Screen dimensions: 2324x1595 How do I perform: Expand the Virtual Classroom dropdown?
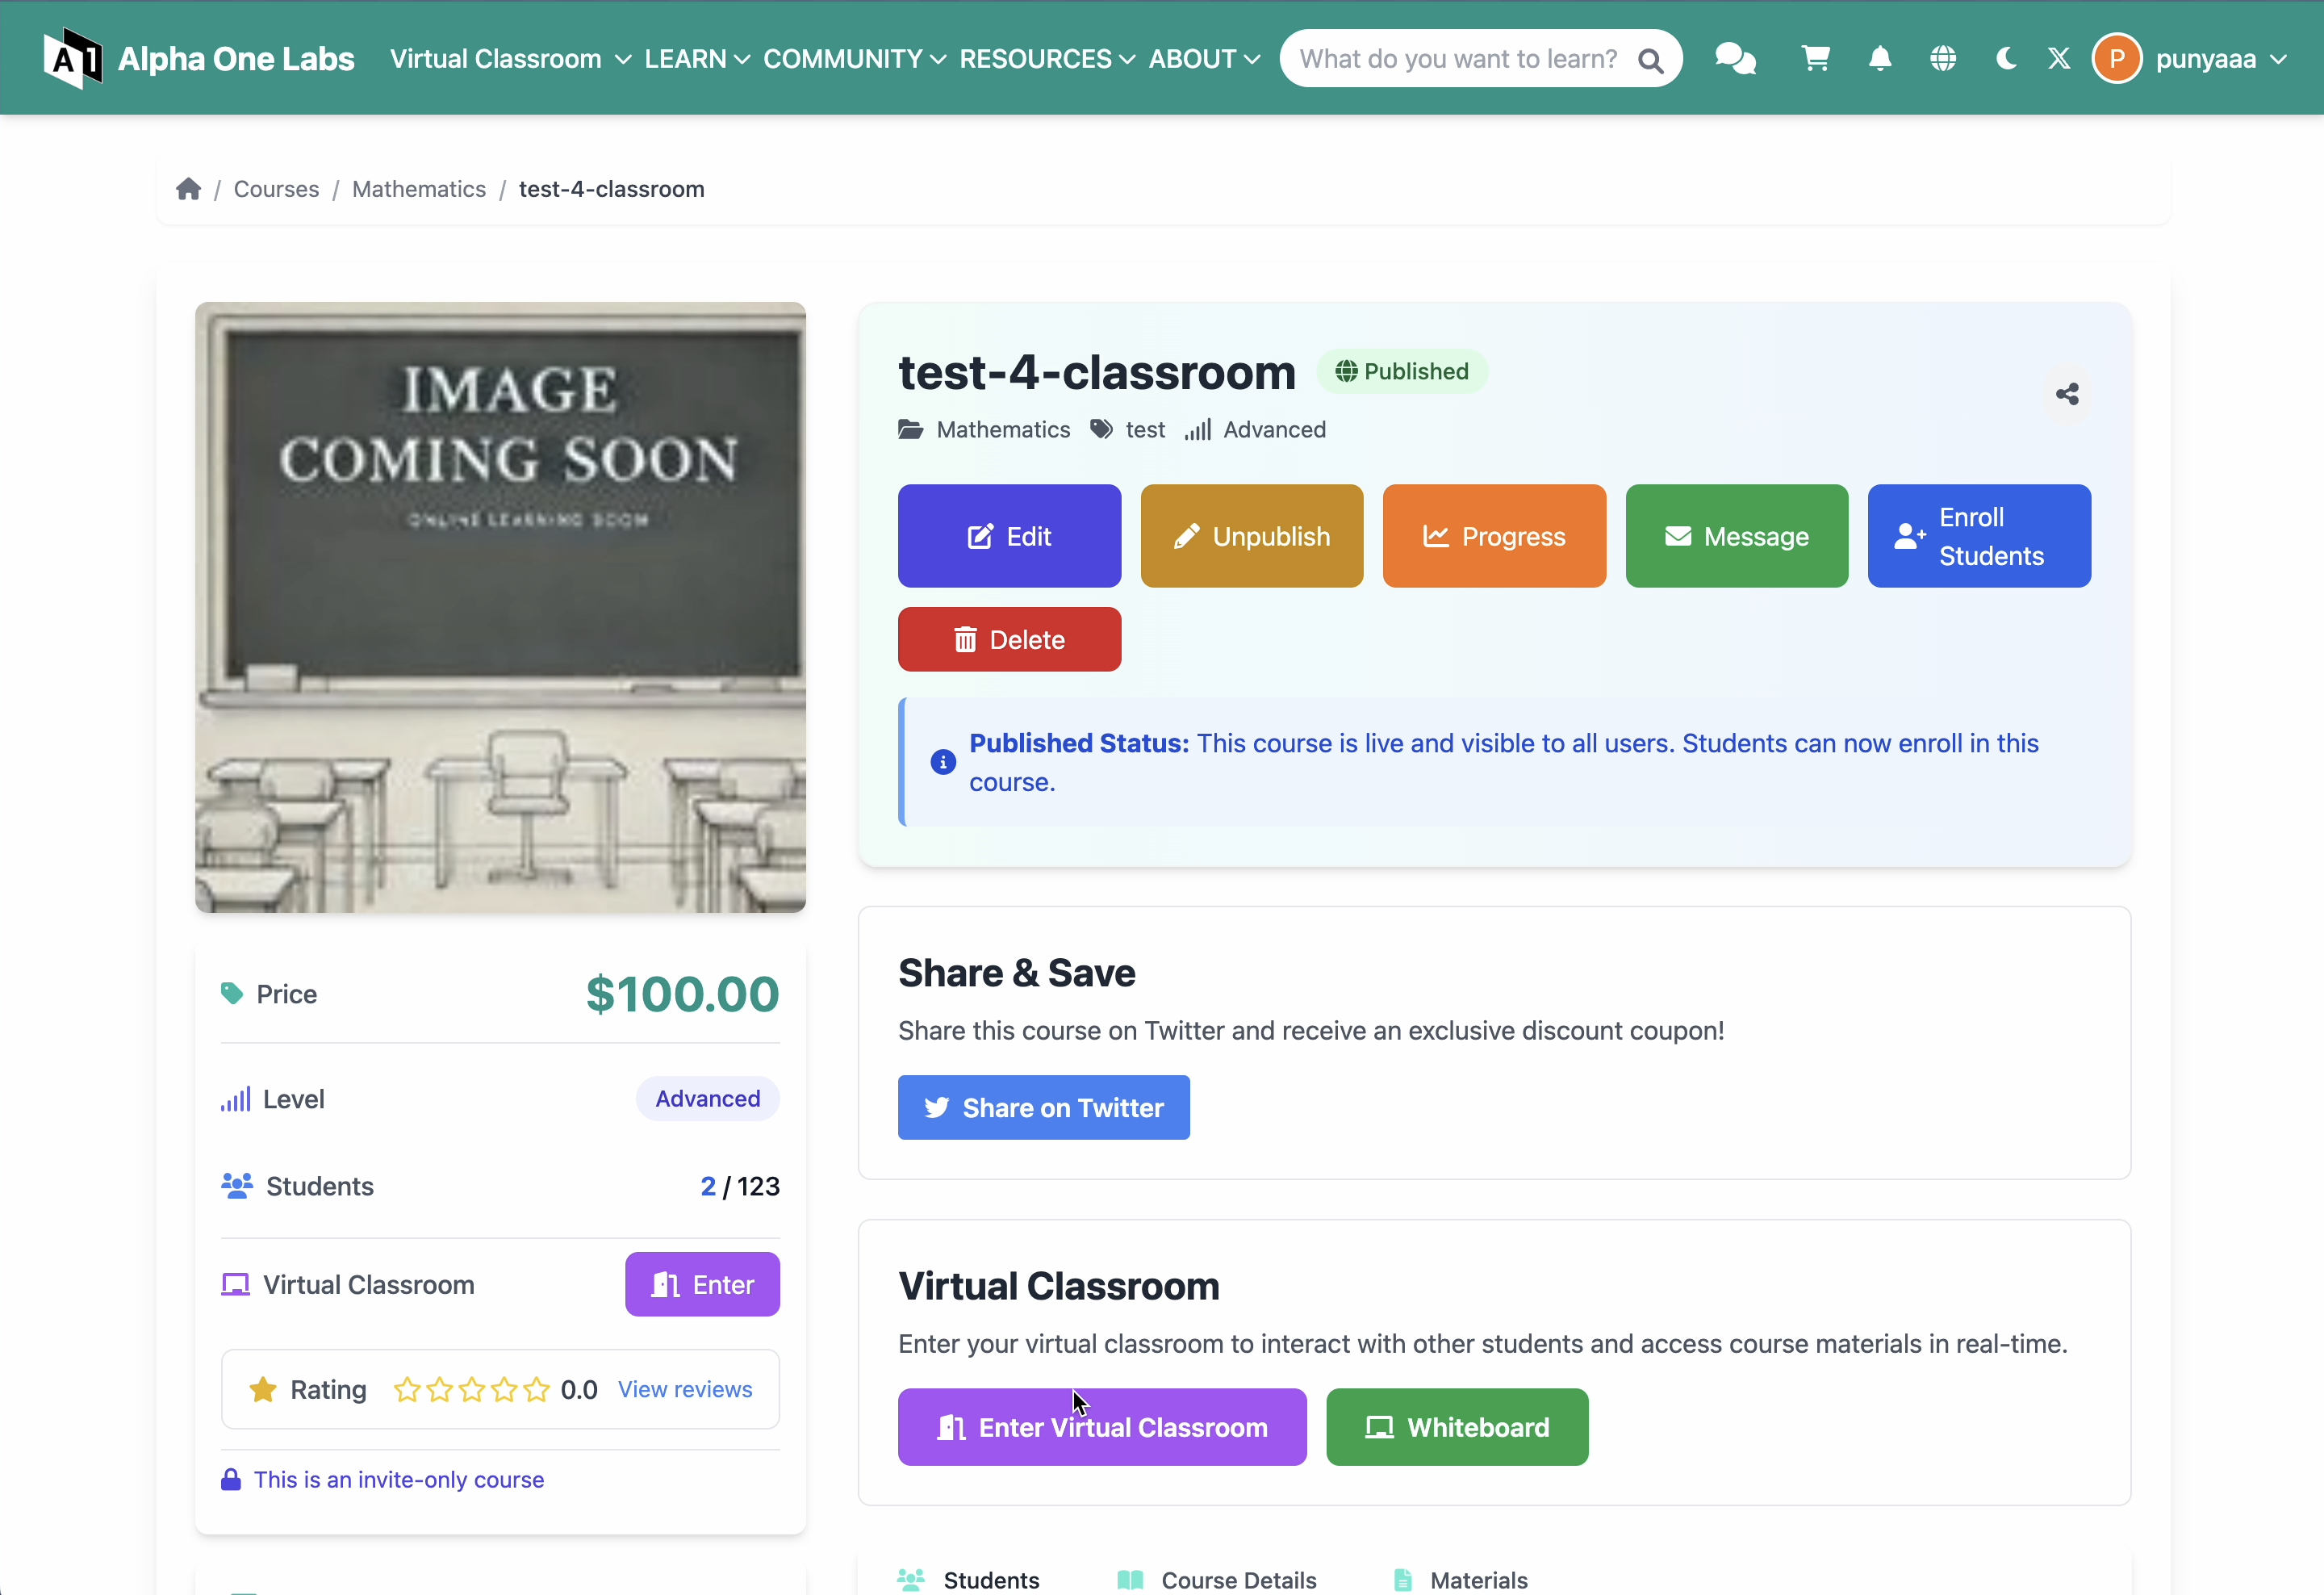509,58
